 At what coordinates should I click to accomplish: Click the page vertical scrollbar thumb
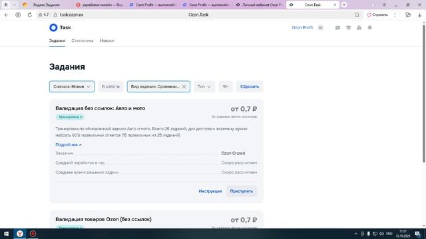coord(424,94)
